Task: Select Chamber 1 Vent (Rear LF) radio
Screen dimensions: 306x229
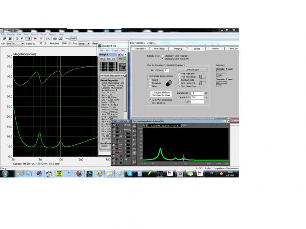Action: pyautogui.click(x=163, y=56)
